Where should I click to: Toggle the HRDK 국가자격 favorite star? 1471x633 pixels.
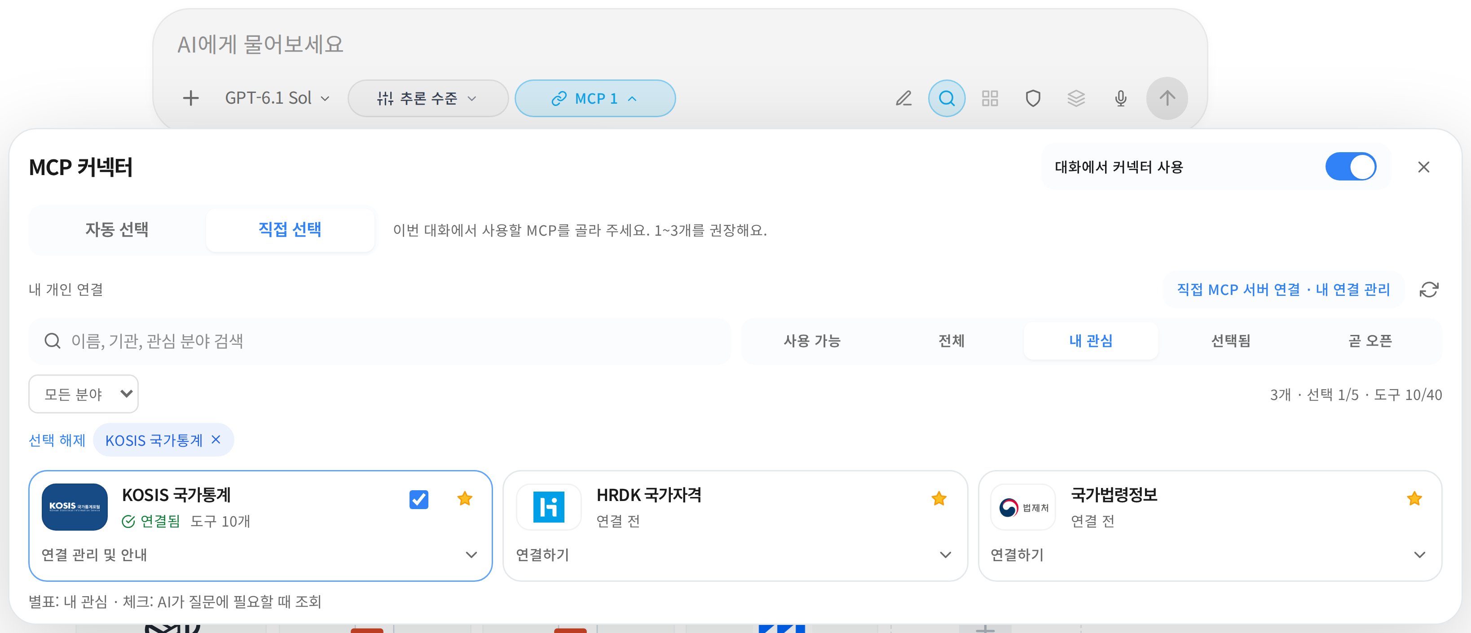(x=939, y=499)
